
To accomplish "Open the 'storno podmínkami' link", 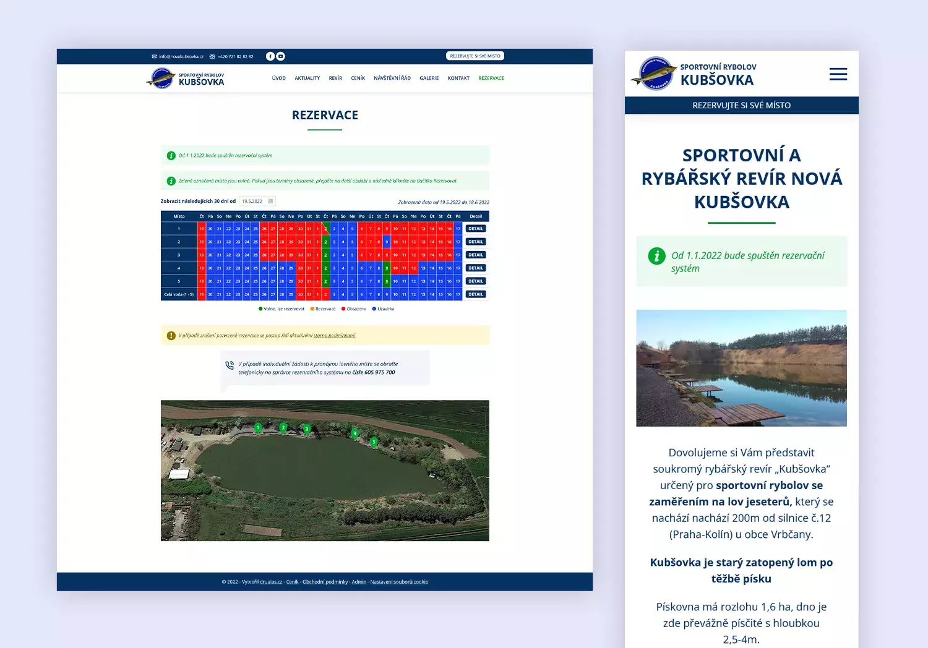I will point(334,336).
